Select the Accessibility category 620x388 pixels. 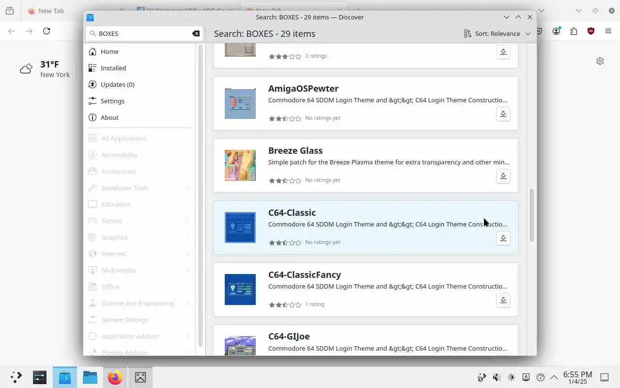point(140,155)
